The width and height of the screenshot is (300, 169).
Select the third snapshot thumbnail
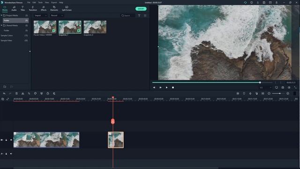pos(95,27)
